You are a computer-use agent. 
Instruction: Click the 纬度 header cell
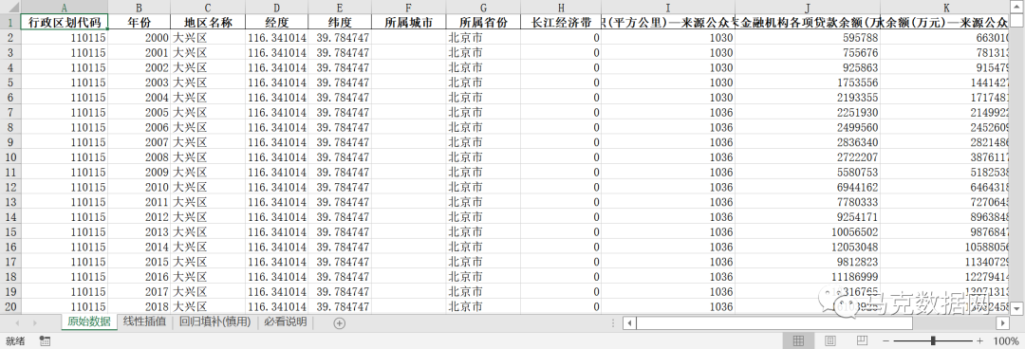(340, 22)
